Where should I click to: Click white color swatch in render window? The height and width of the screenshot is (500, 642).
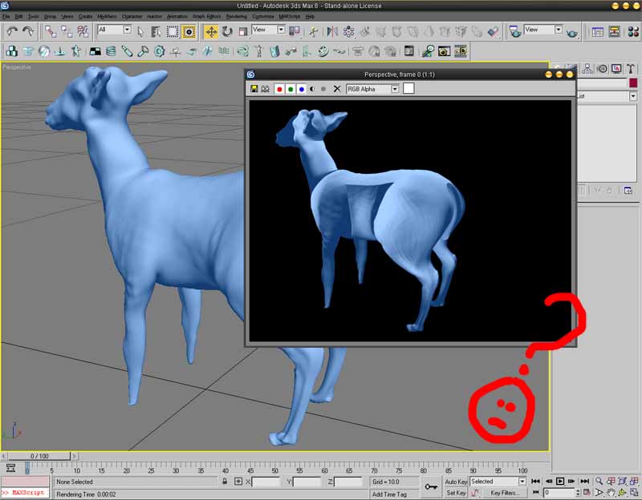(x=408, y=88)
